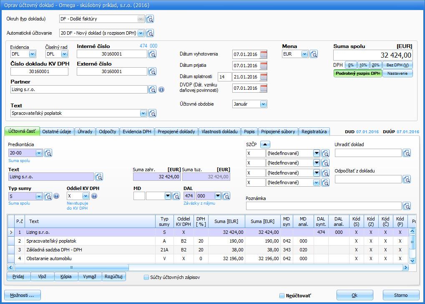Viewport: 425px width, 304px height.
Task: Open lookup next to Typ sumy
Action: pyautogui.click(x=48, y=196)
